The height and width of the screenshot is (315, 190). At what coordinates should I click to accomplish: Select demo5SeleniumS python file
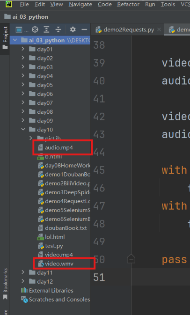click(68, 210)
